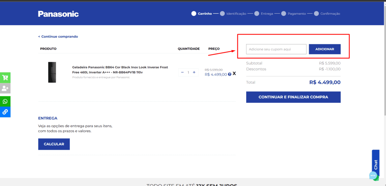Viewport: 386px width, 186px height.
Task: Click the Descontos value R$ -1.100,00
Action: pyautogui.click(x=330, y=69)
